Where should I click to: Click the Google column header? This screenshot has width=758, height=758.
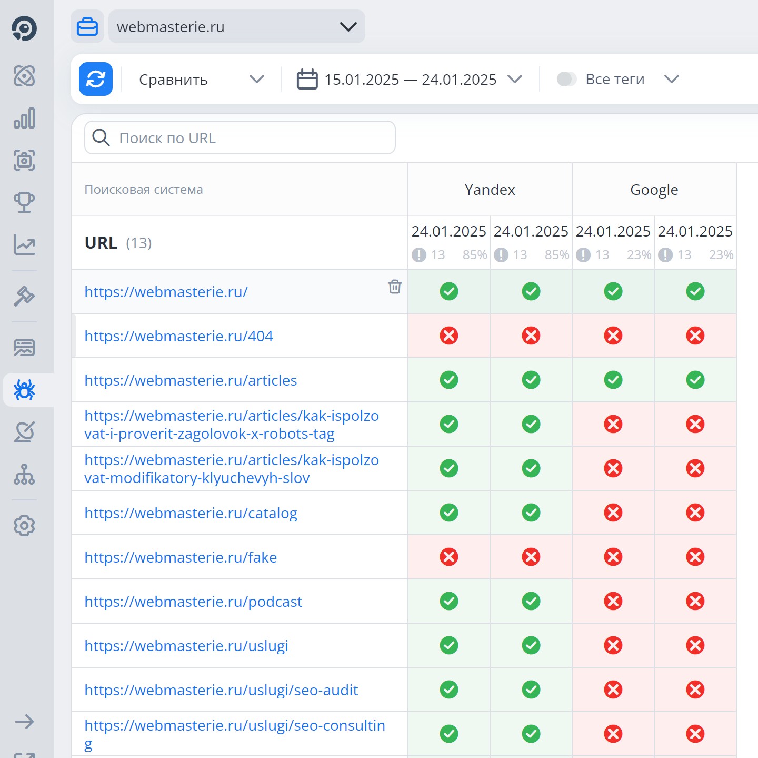[x=654, y=190]
